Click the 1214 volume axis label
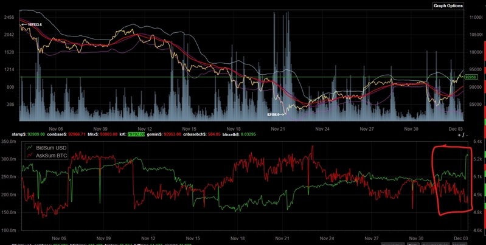This screenshot has width=486, height=245. coord(9,70)
